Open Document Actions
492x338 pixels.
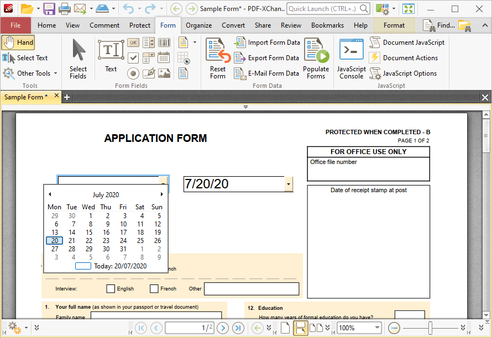404,57
